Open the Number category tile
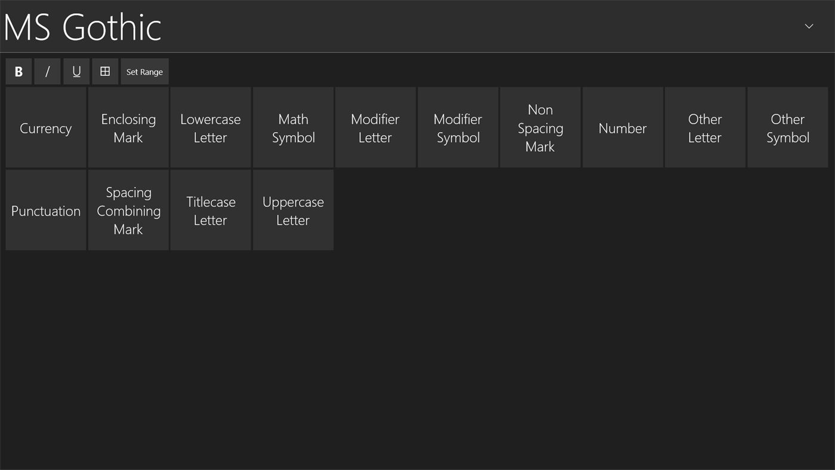This screenshot has height=470, width=835. 623,128
